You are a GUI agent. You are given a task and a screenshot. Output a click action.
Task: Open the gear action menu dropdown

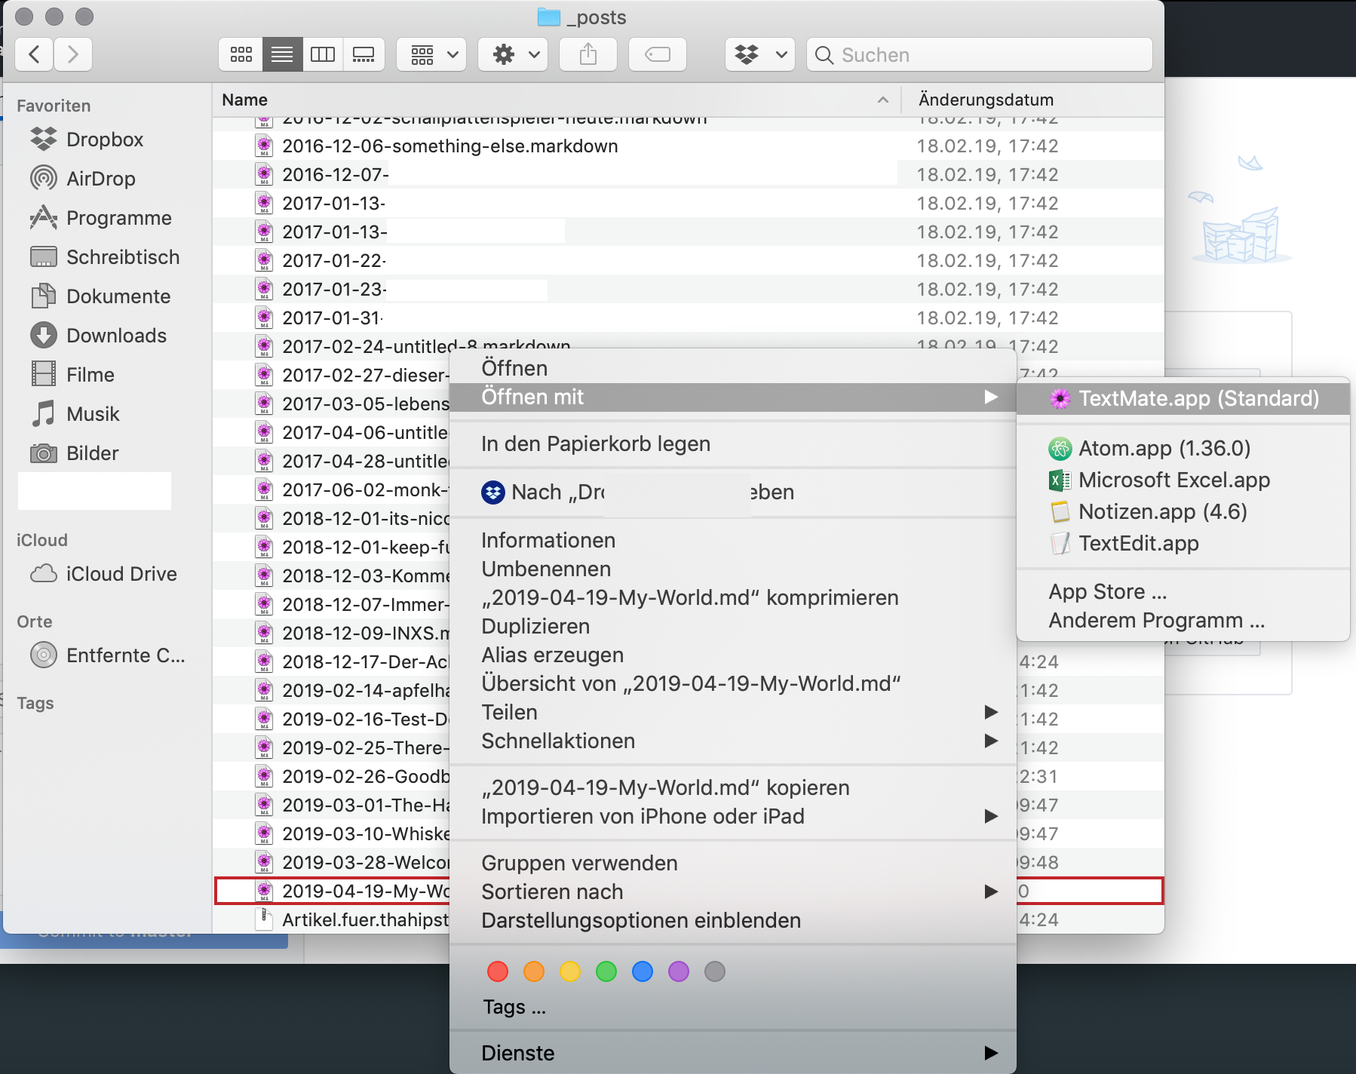[517, 55]
